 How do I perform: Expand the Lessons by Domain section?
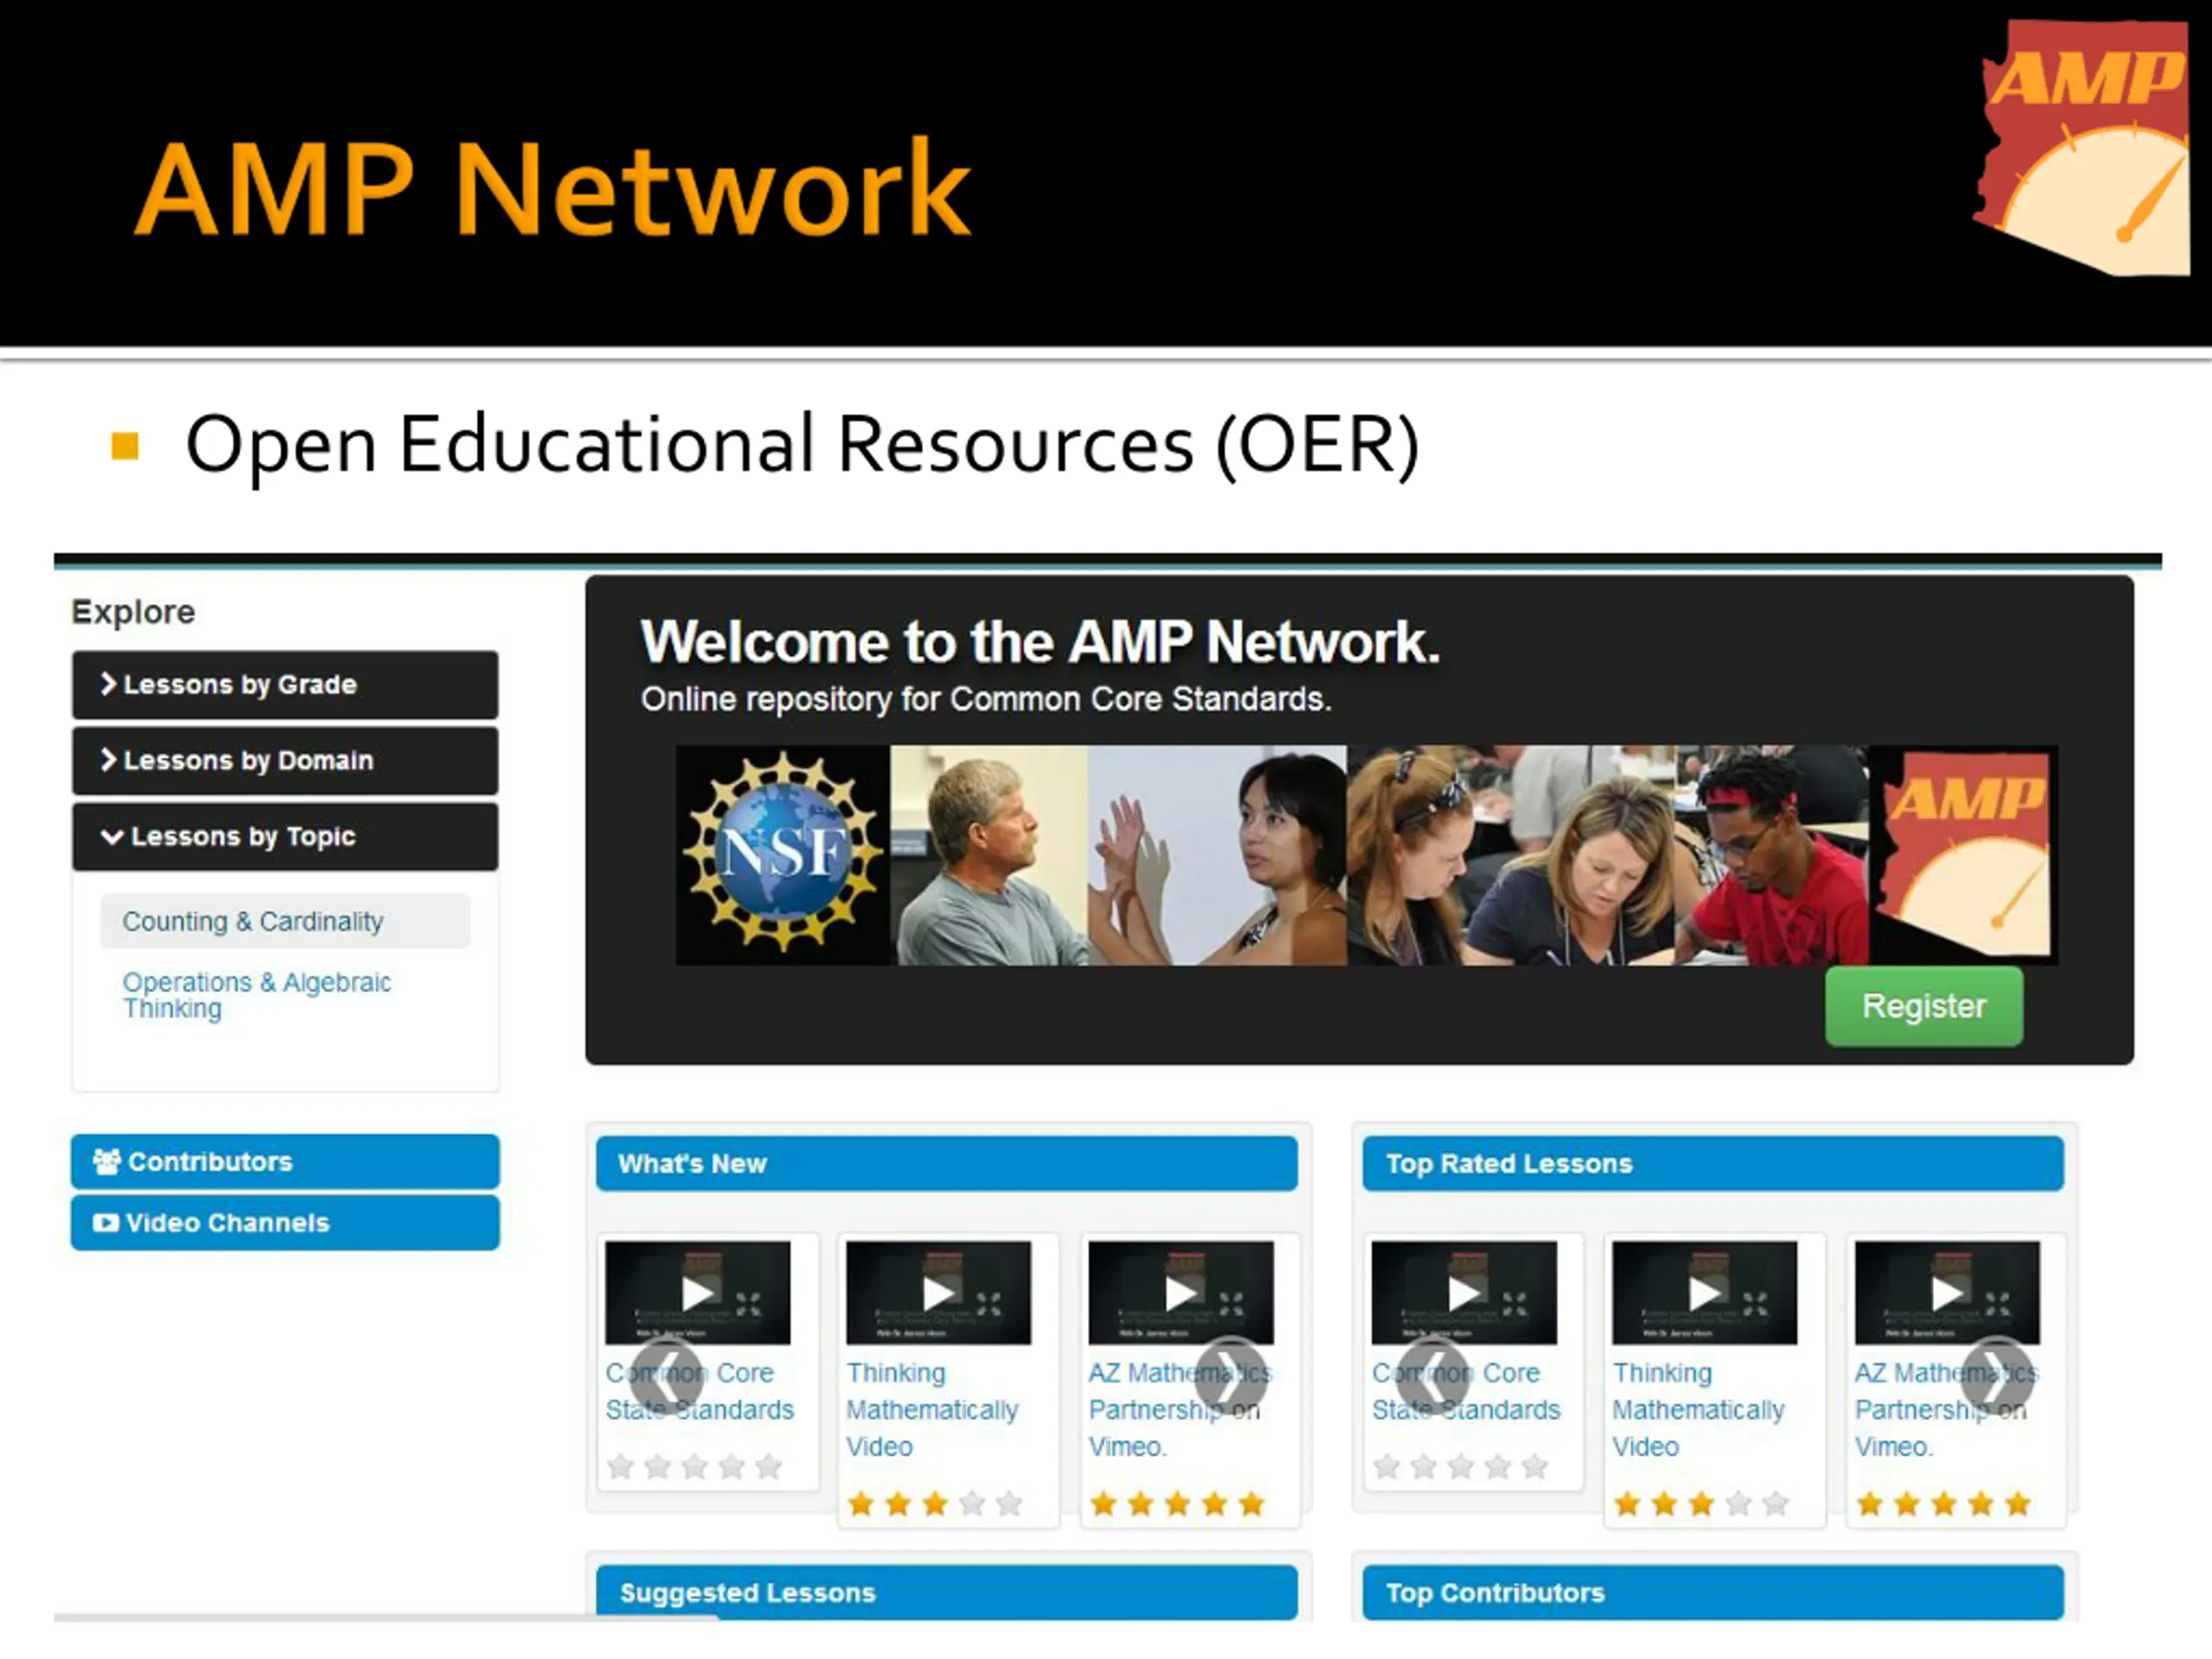pos(285,761)
